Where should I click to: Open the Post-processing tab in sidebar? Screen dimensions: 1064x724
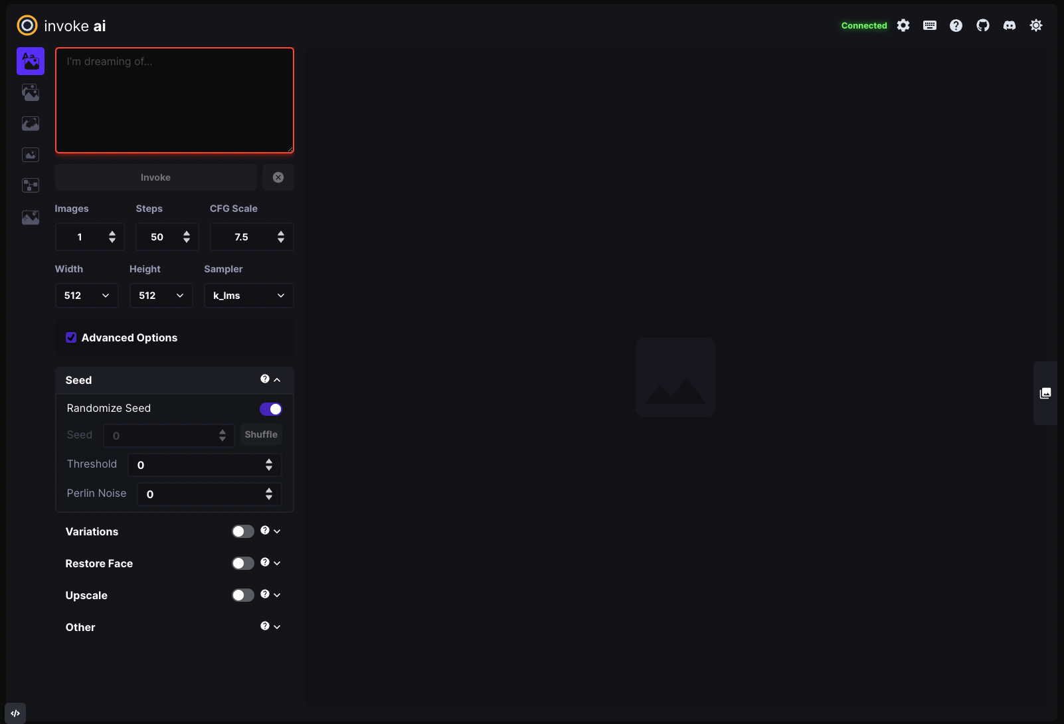tap(31, 217)
